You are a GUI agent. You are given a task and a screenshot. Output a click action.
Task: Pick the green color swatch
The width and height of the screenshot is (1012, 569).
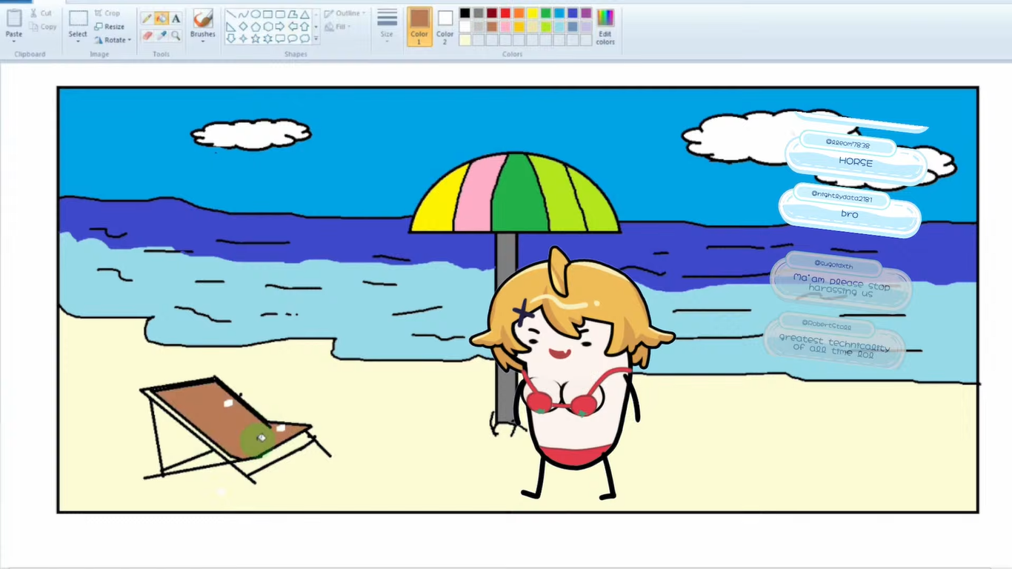click(x=545, y=13)
